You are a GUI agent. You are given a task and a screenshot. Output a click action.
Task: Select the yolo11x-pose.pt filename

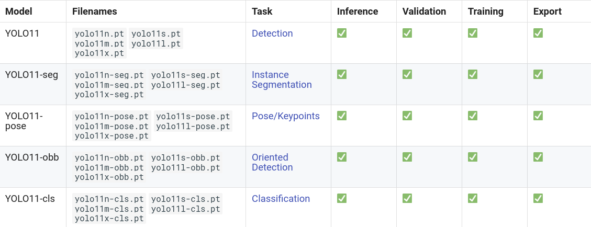coord(112,136)
